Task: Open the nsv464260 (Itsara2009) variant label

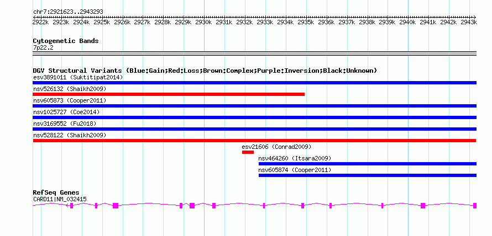Action: pyautogui.click(x=295, y=158)
